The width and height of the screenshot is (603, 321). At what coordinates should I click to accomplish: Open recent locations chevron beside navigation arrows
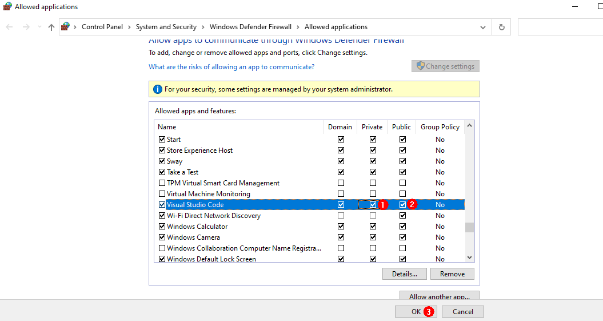pyautogui.click(x=39, y=27)
